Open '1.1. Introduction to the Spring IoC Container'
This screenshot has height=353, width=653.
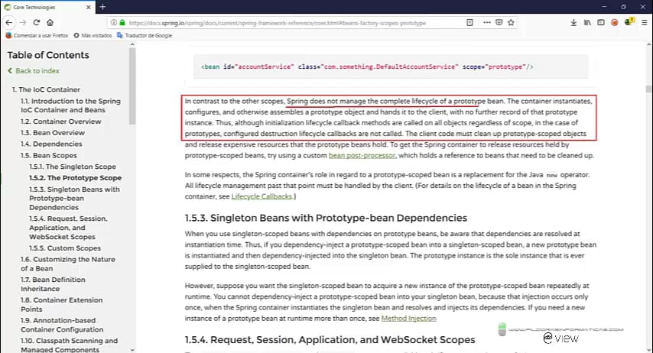(70, 105)
